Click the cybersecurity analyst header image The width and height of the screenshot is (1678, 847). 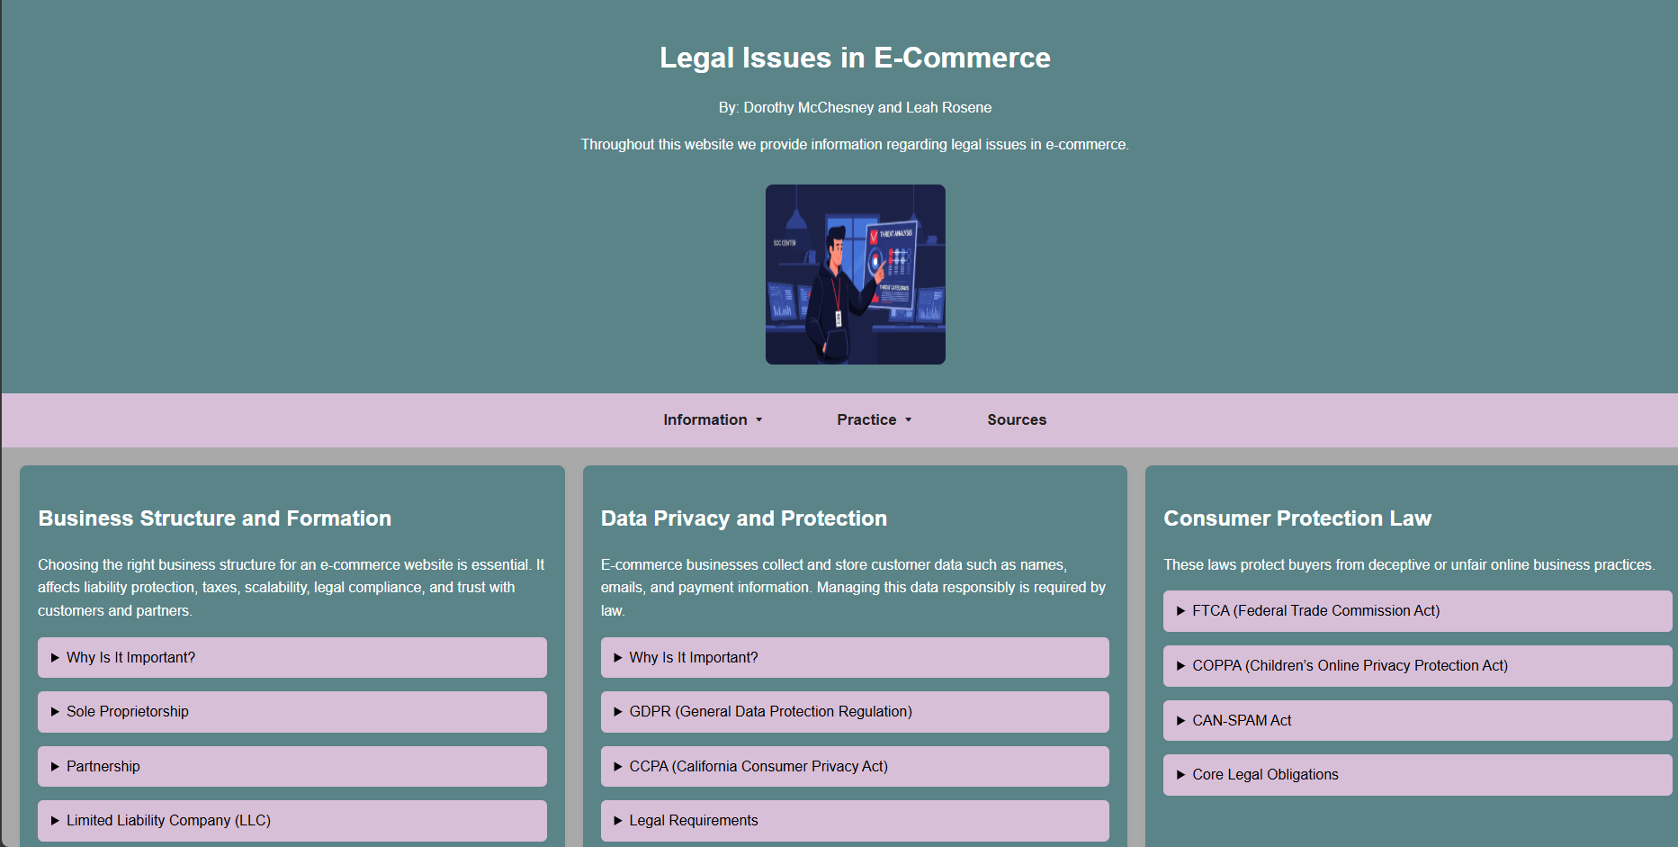pos(855,275)
